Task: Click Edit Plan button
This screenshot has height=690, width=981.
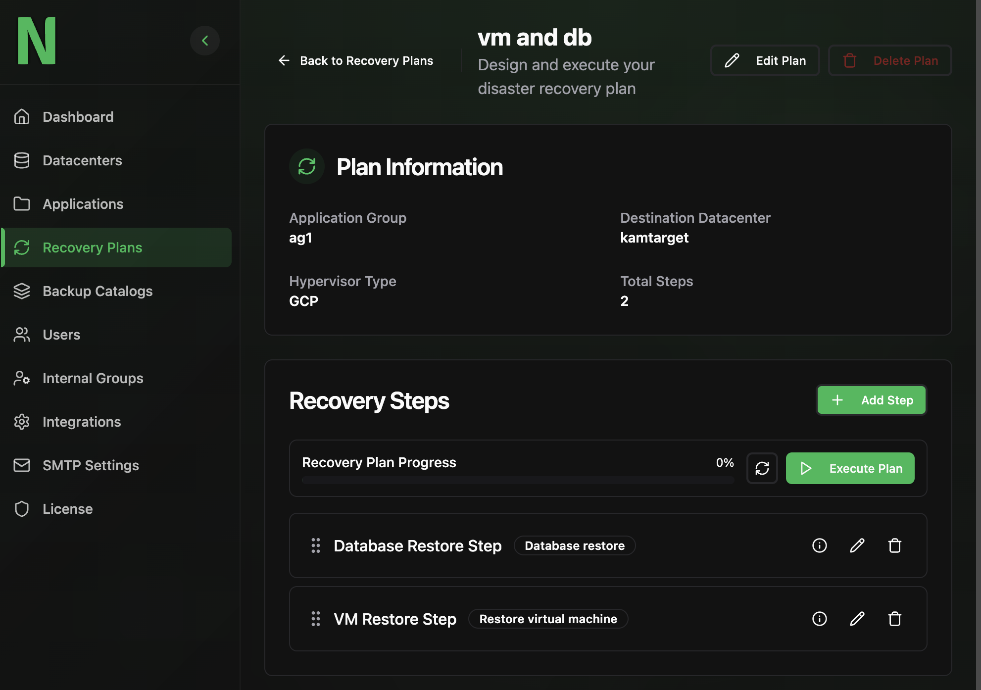Action: point(765,60)
